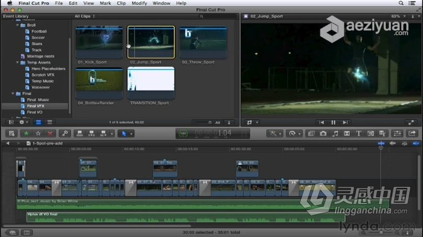
Task: Open the photos browser camera icon
Action: coord(323,133)
